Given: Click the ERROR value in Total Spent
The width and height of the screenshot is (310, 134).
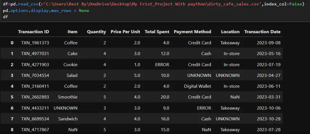Looking at the screenshot, I should pos(162,65).
